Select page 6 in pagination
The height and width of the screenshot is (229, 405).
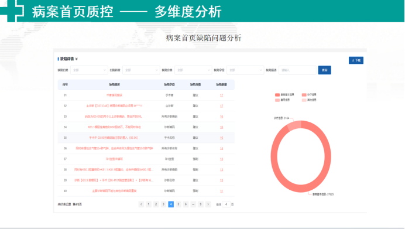pos(186,204)
